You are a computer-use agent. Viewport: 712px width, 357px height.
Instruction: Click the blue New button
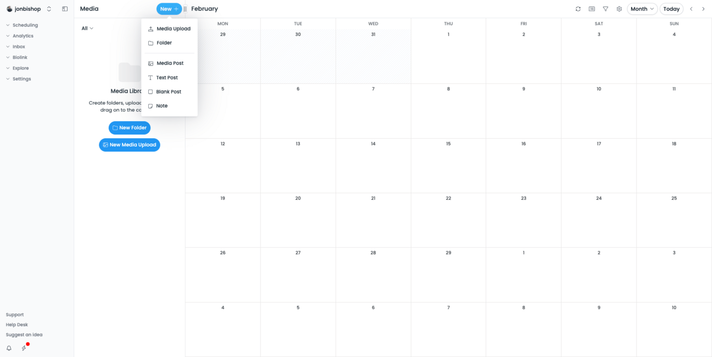point(169,9)
